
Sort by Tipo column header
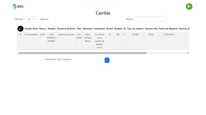tap(79, 29)
